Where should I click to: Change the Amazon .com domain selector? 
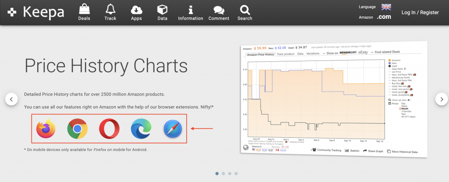tap(384, 17)
